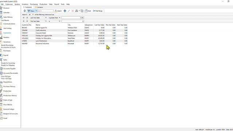Open the Calendar module
This screenshot has height=131, width=233.
(6, 13)
